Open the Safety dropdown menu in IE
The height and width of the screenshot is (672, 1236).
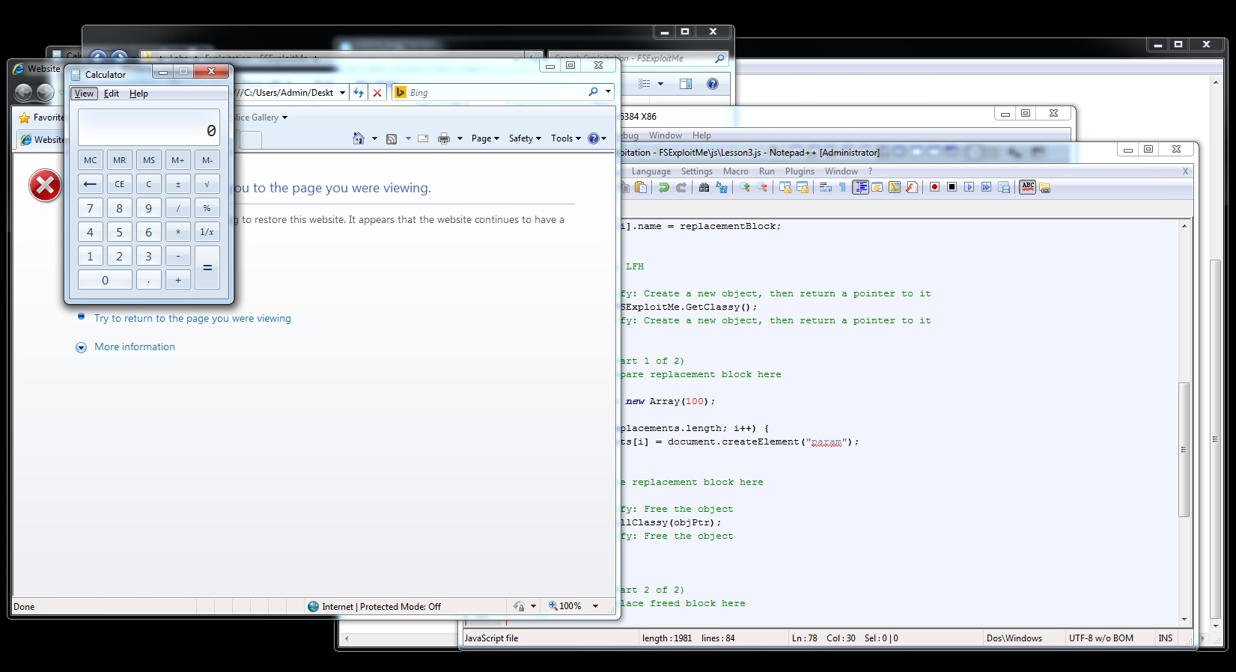[x=525, y=138]
